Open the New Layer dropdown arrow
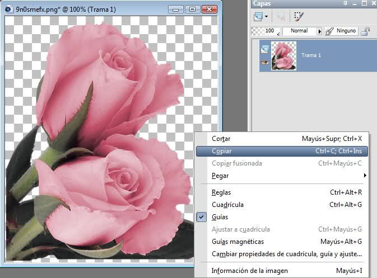Image resolution: width=377 pixels, height=278 pixels. click(x=267, y=17)
